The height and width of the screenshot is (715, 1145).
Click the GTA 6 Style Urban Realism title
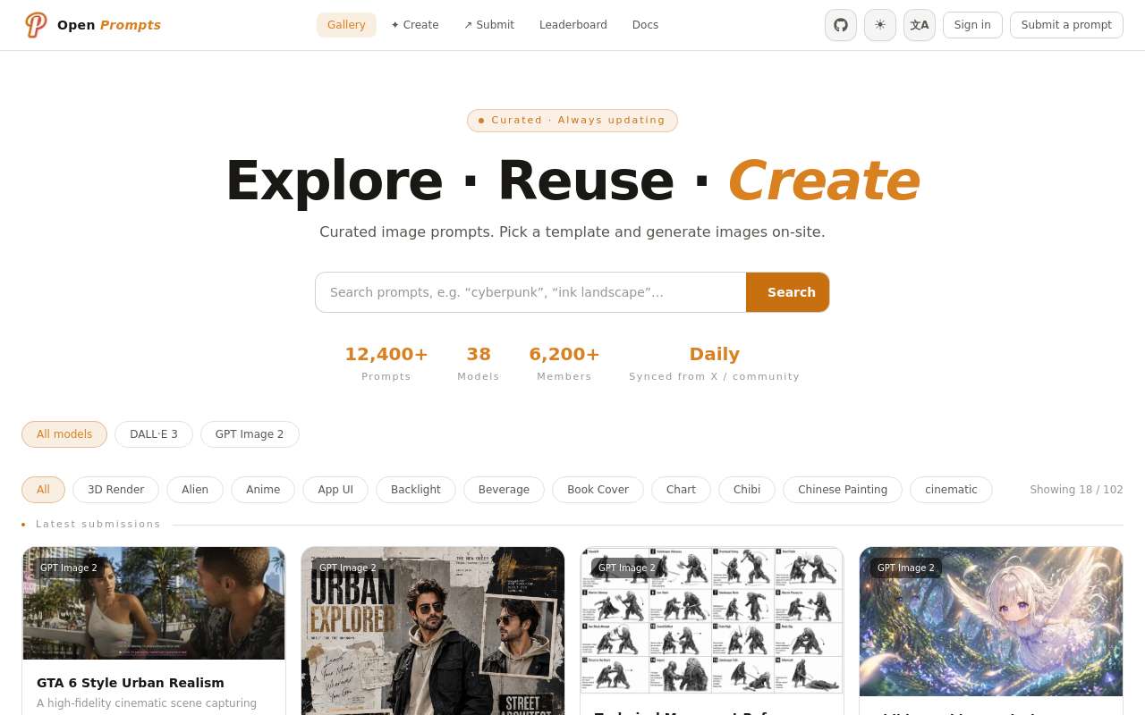(131, 683)
